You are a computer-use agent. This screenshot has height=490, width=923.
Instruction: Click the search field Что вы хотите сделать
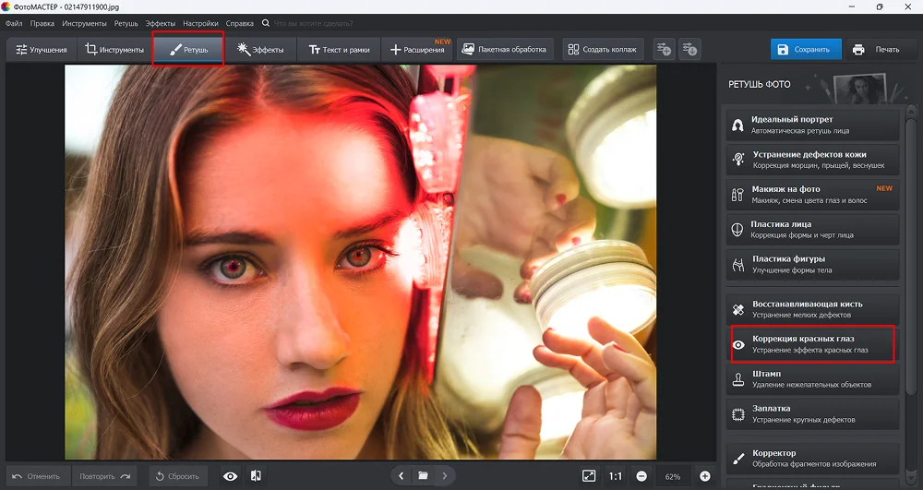point(314,23)
